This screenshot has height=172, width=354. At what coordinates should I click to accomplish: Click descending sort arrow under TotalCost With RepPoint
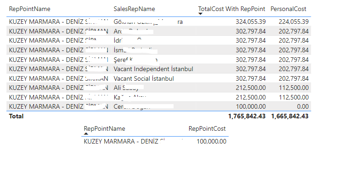[200, 14]
